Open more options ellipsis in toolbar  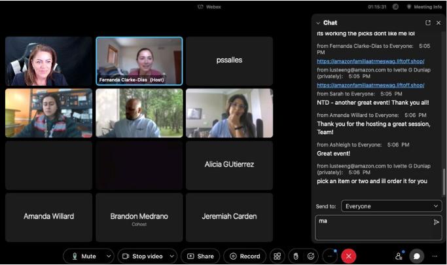(330, 256)
